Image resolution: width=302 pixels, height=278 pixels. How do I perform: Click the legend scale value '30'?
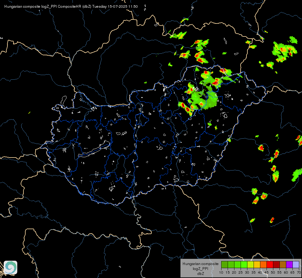[x=247, y=273]
